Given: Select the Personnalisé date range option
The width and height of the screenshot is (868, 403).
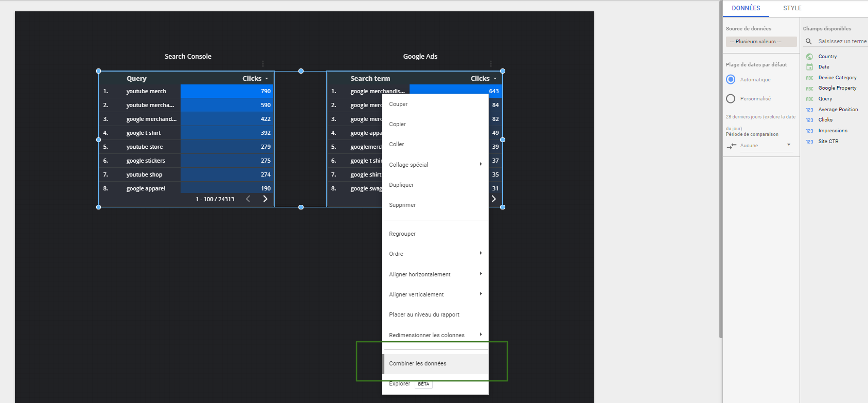Looking at the screenshot, I should pos(731,98).
